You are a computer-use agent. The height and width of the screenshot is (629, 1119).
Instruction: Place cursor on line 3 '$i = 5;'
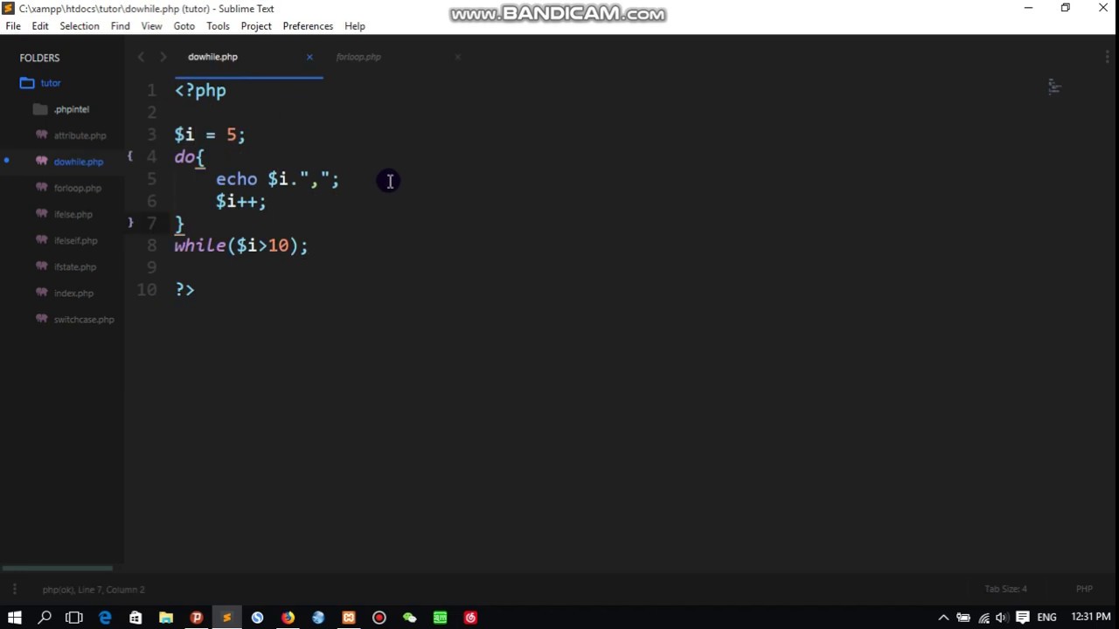click(210, 135)
